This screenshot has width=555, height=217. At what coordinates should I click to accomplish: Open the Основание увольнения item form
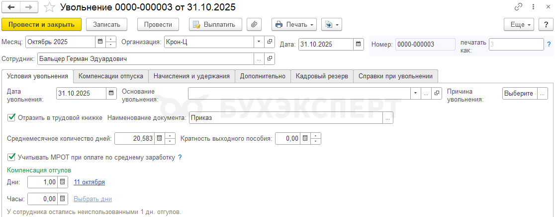click(x=437, y=94)
